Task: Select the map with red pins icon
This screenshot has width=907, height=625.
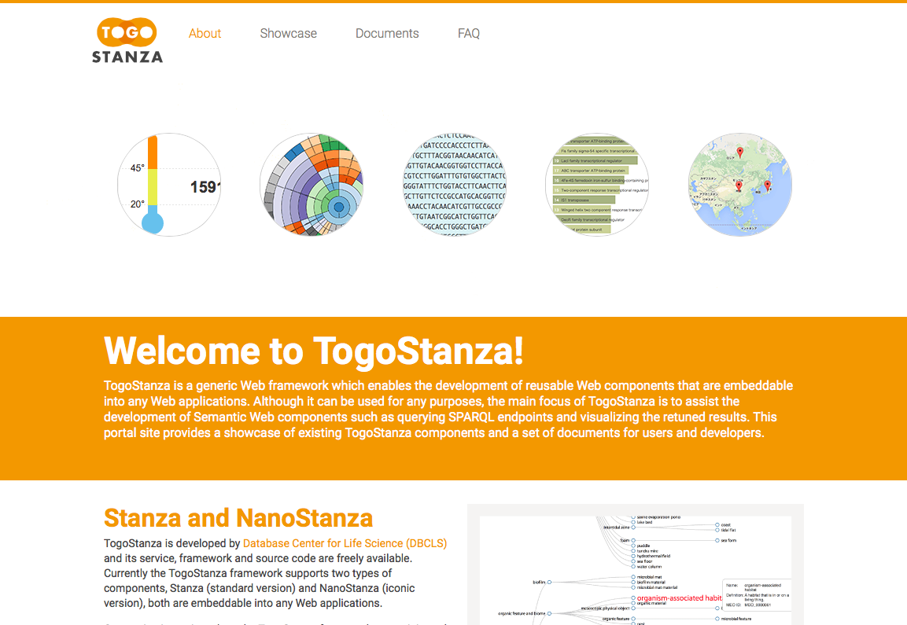Action: pyautogui.click(x=739, y=185)
